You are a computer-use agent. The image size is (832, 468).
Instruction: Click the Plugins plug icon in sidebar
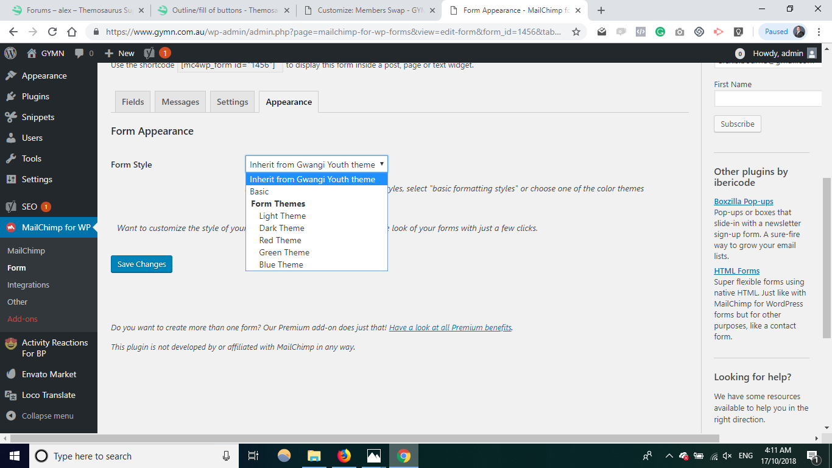click(x=11, y=96)
